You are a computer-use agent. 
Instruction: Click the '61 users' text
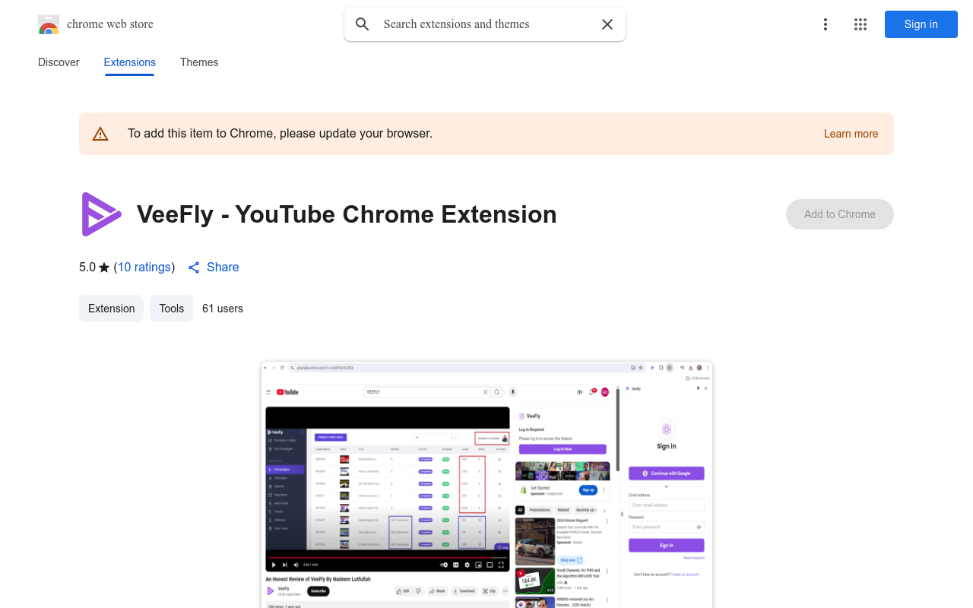[223, 309]
